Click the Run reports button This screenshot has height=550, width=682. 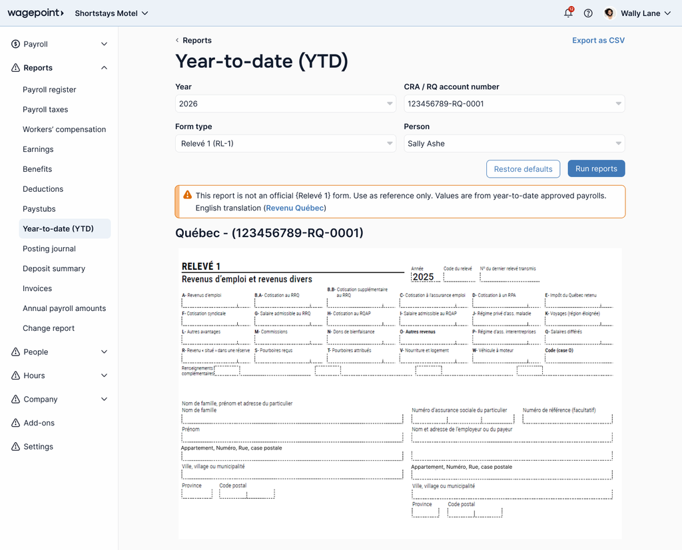(596, 168)
